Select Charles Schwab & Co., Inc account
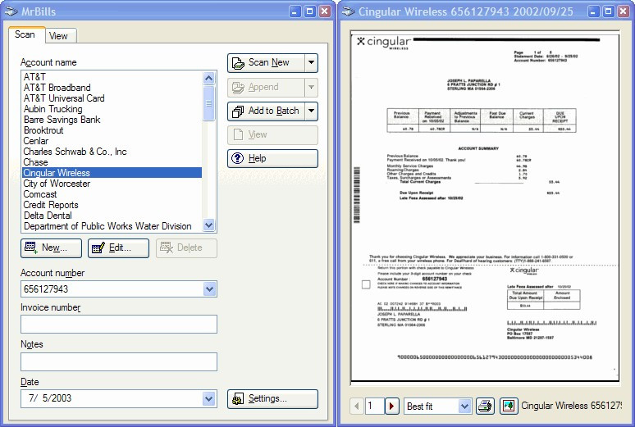635x427 pixels. (112, 152)
